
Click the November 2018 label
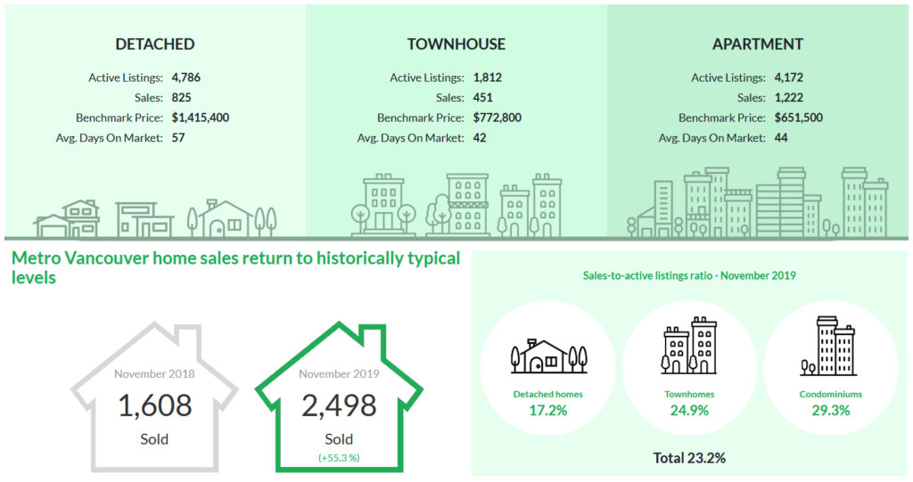click(154, 373)
